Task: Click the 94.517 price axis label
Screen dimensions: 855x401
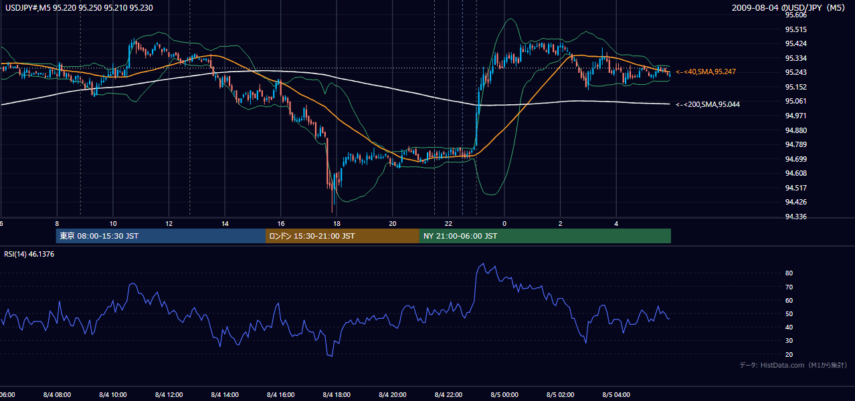Action: tap(795, 188)
